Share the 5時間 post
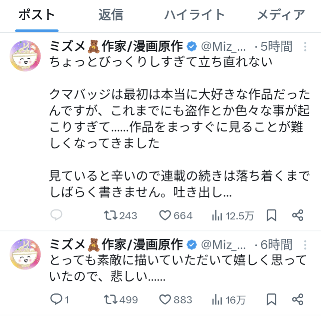The width and height of the screenshot is (321, 319). point(298,215)
